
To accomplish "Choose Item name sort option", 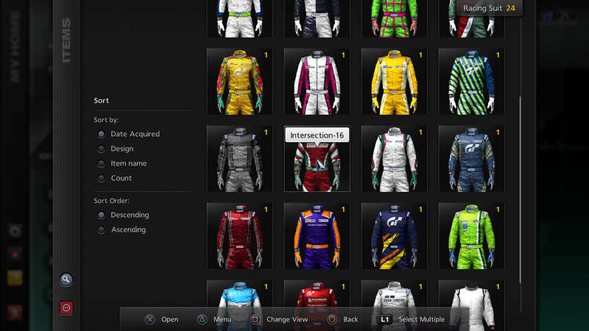I will 102,163.
